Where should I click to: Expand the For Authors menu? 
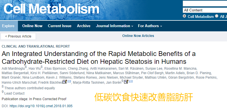(x=150, y=26)
